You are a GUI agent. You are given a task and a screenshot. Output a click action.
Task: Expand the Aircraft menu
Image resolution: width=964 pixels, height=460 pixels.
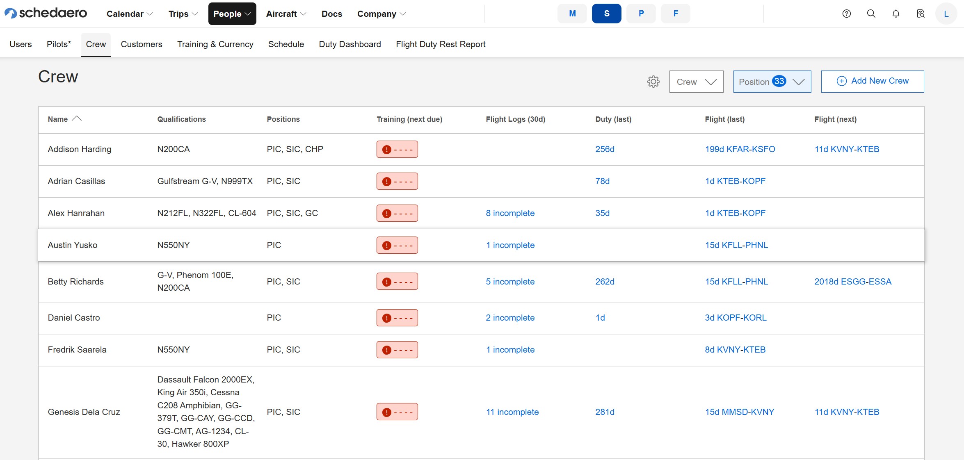pos(286,14)
